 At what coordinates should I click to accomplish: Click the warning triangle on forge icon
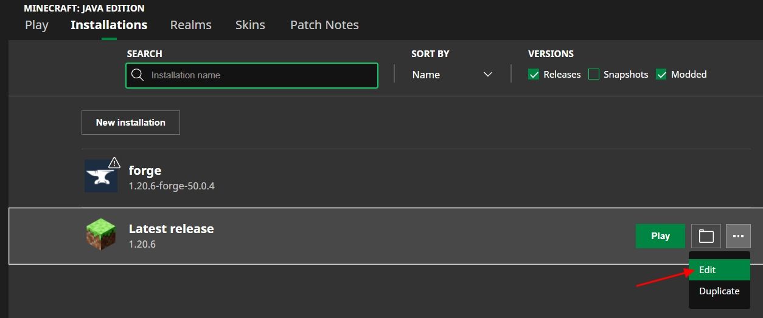pos(114,163)
